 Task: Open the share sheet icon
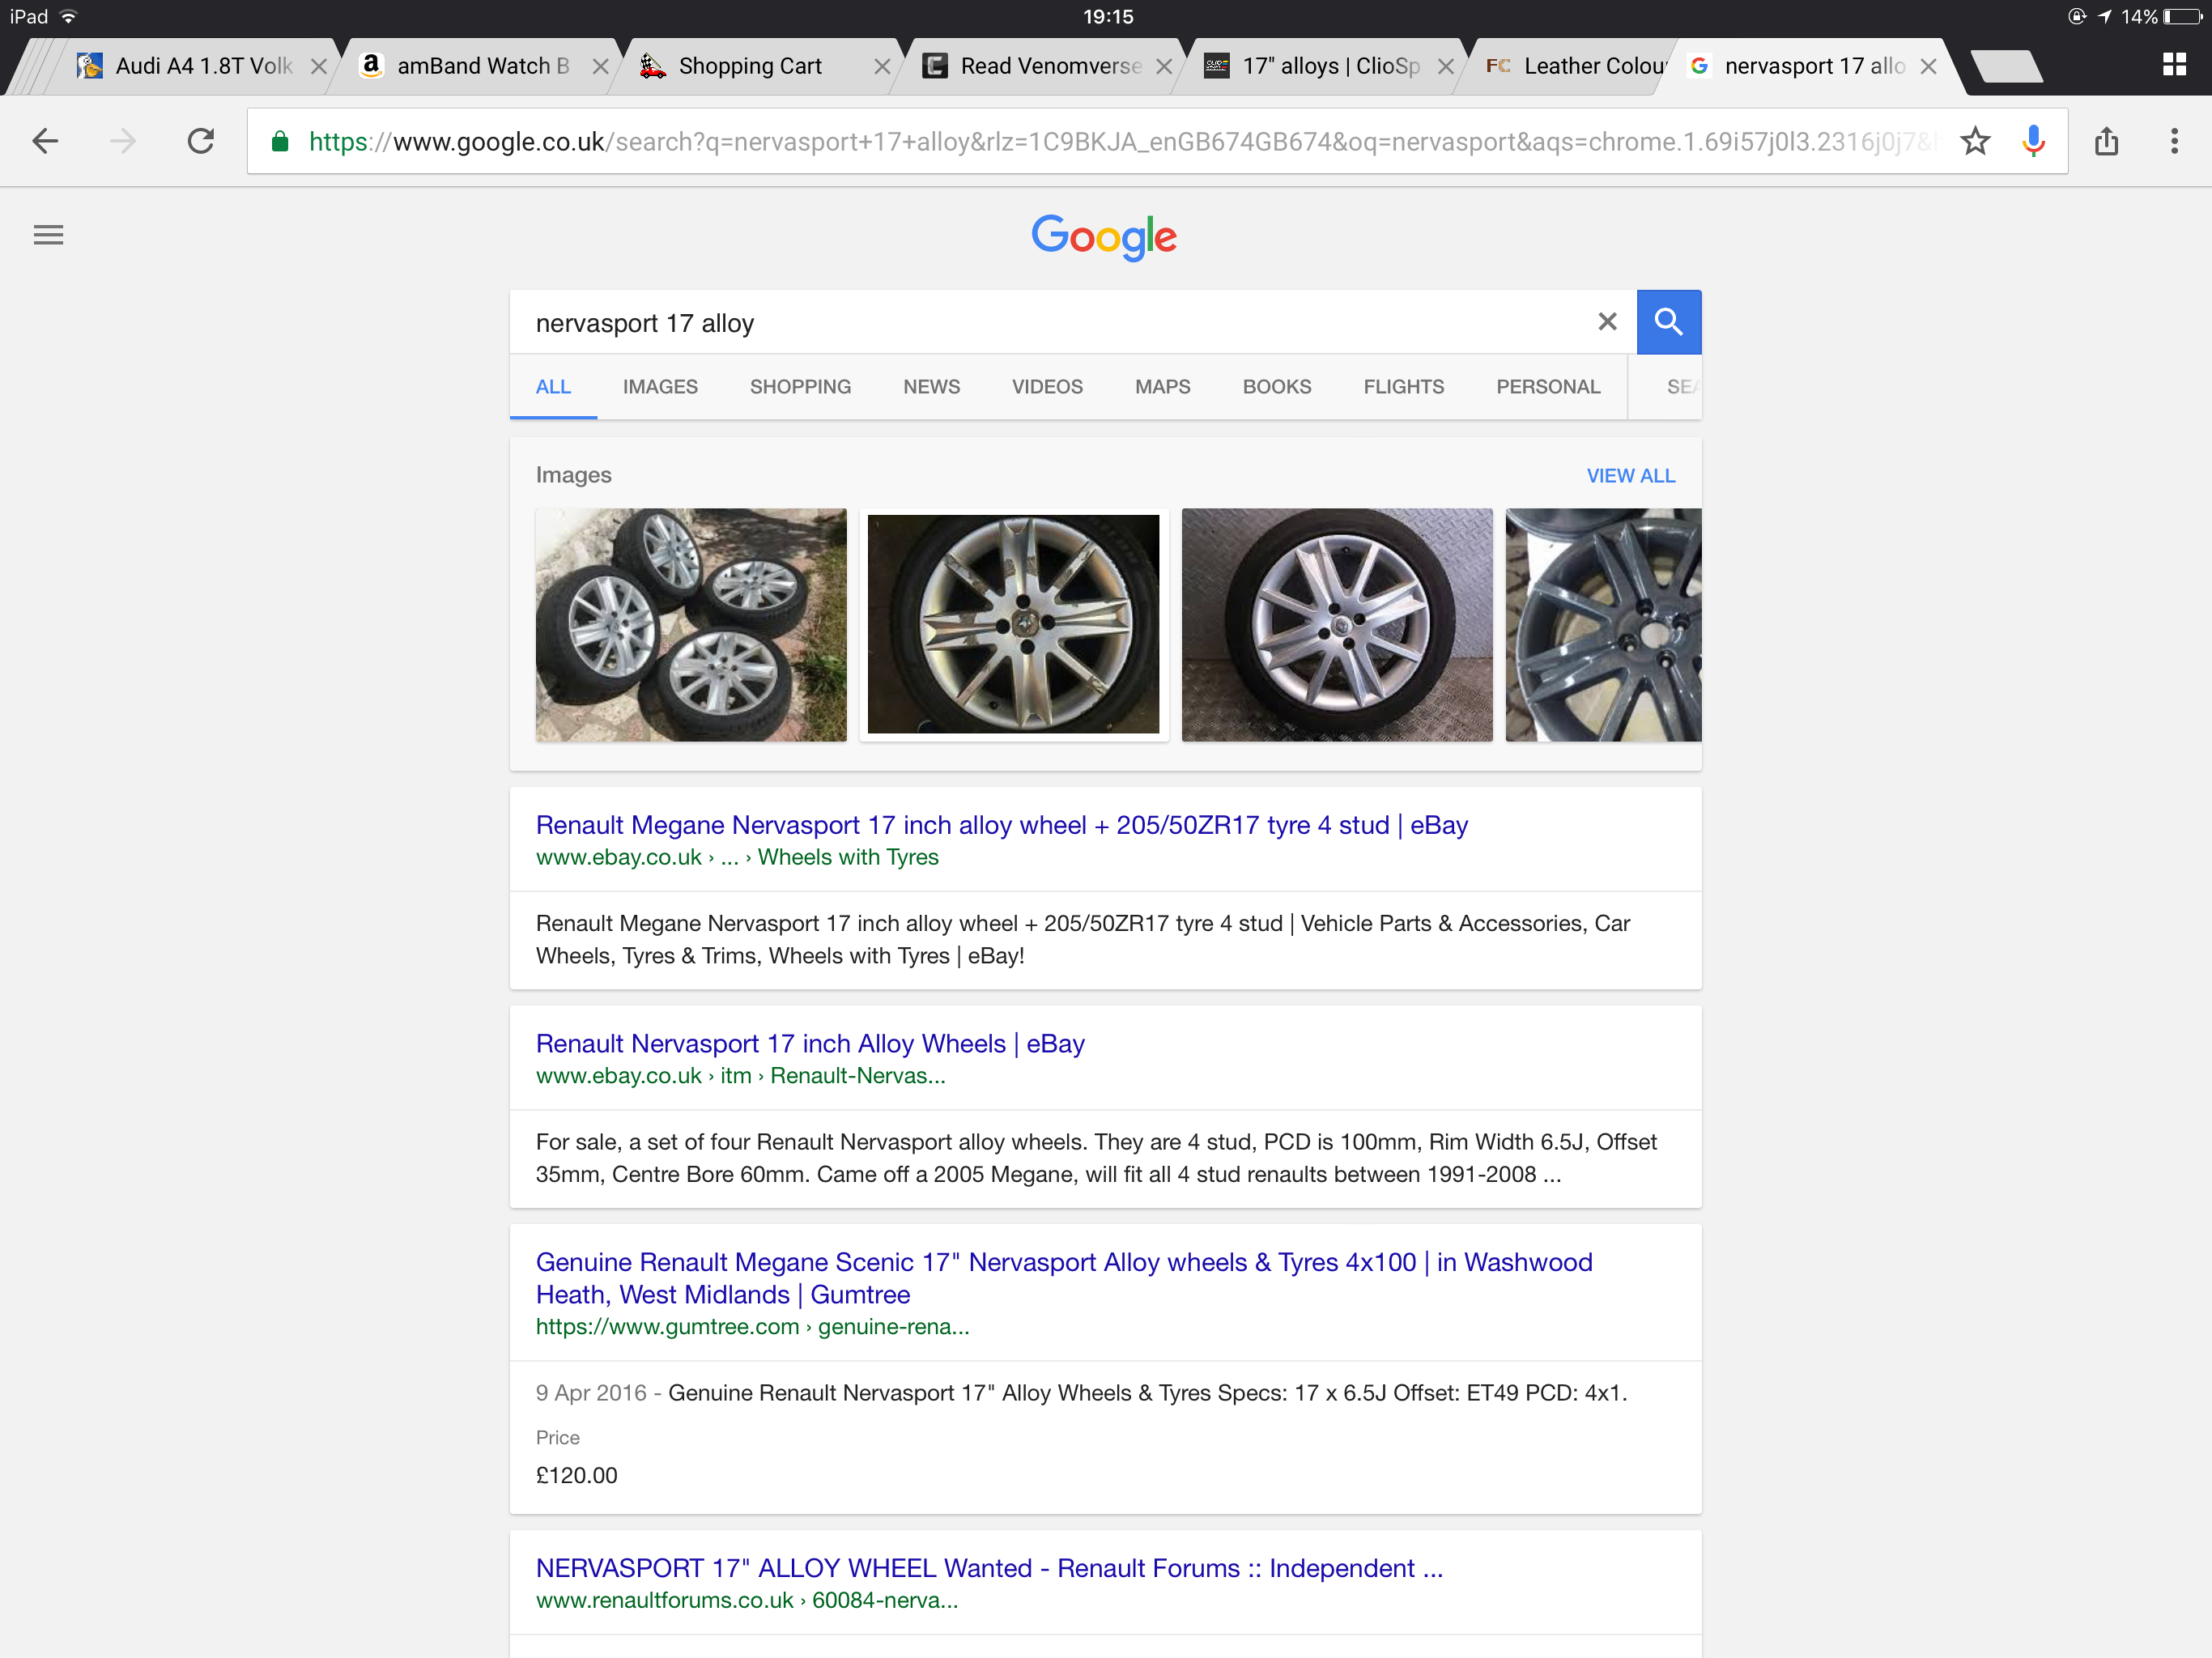point(2106,141)
